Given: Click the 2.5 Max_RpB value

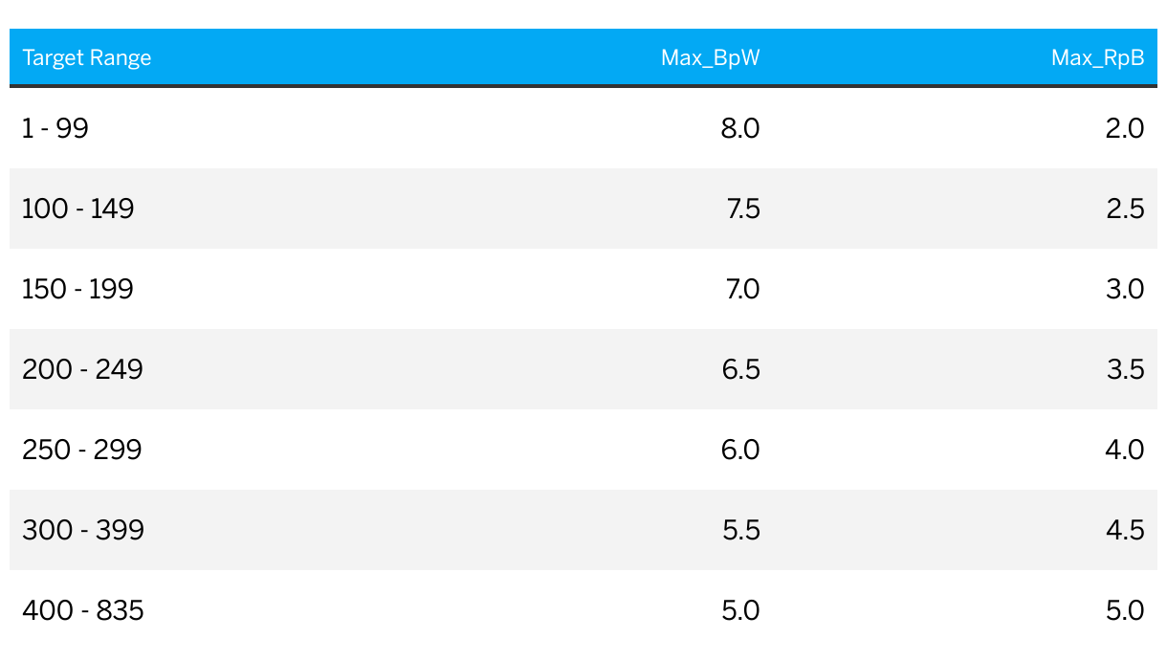Looking at the screenshot, I should click(1125, 209).
